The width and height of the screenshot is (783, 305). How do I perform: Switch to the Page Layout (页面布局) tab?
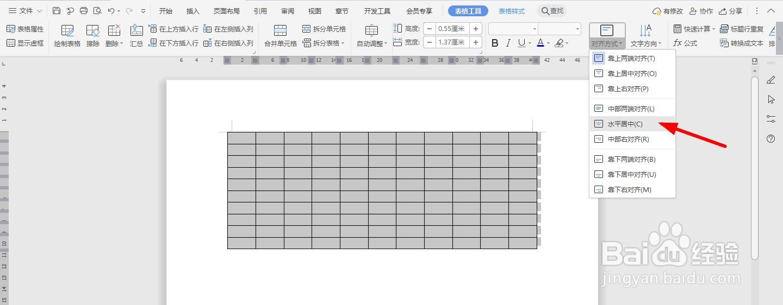227,11
